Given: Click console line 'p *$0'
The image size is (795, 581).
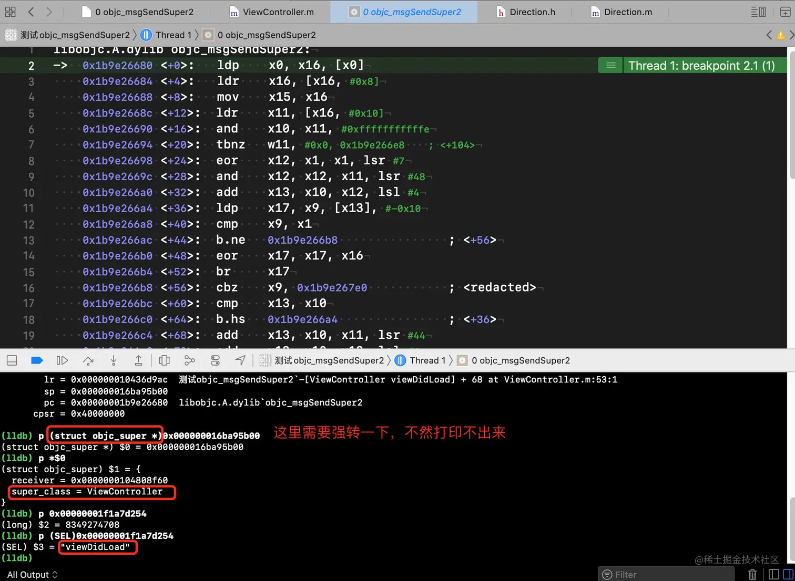Looking at the screenshot, I should pyautogui.click(x=52, y=458).
